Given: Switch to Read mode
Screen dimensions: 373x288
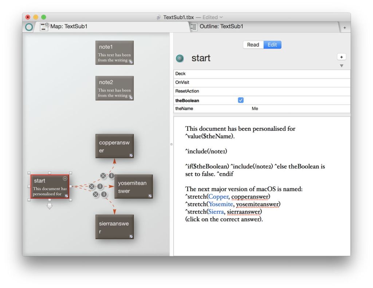Looking at the screenshot, I should coord(253,45).
